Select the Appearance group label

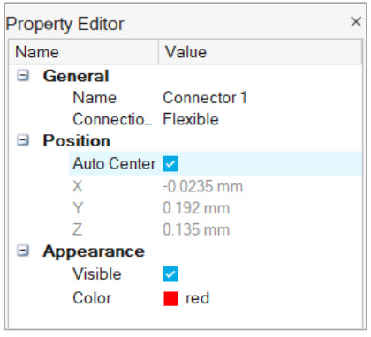tap(94, 251)
